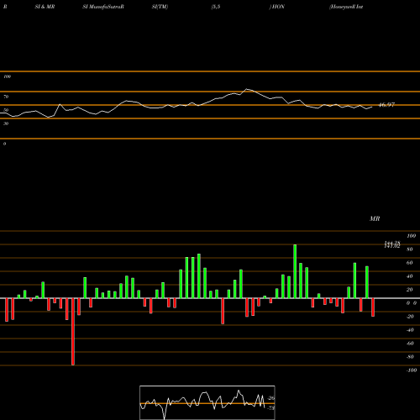Click the -100 label on MR axis
This screenshot has height=420, width=420.
[411, 370]
